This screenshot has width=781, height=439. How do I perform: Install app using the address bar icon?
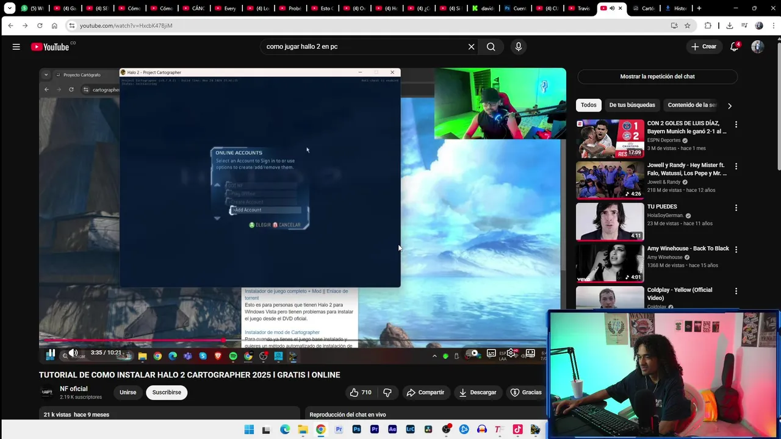[x=674, y=26]
